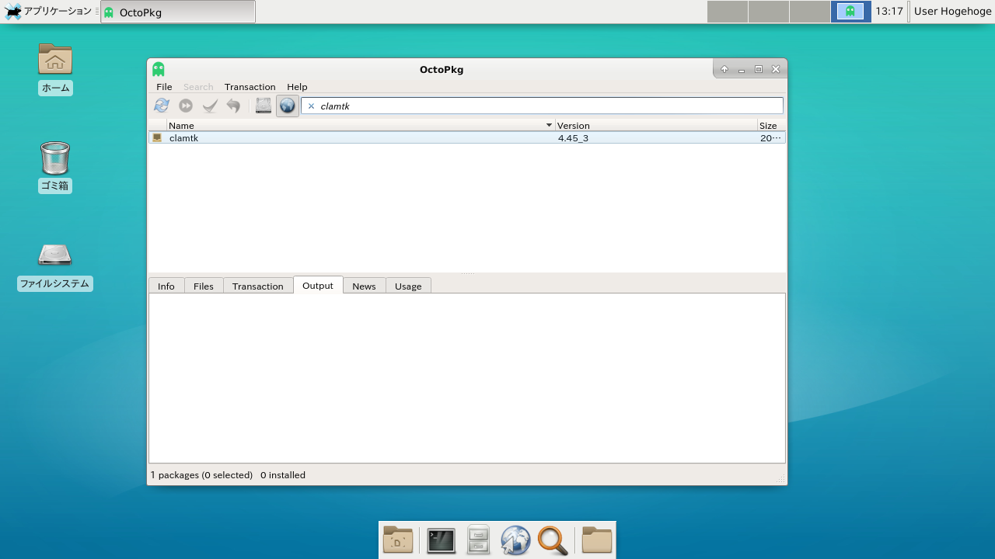Clear the clamtk search text
The width and height of the screenshot is (995, 559).
click(x=311, y=106)
